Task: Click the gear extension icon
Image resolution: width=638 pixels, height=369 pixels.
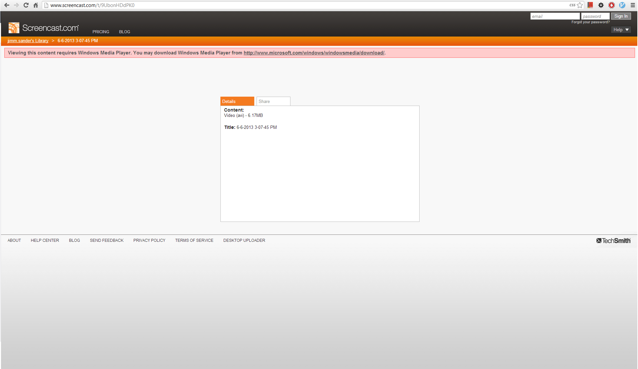Action: 601,5
